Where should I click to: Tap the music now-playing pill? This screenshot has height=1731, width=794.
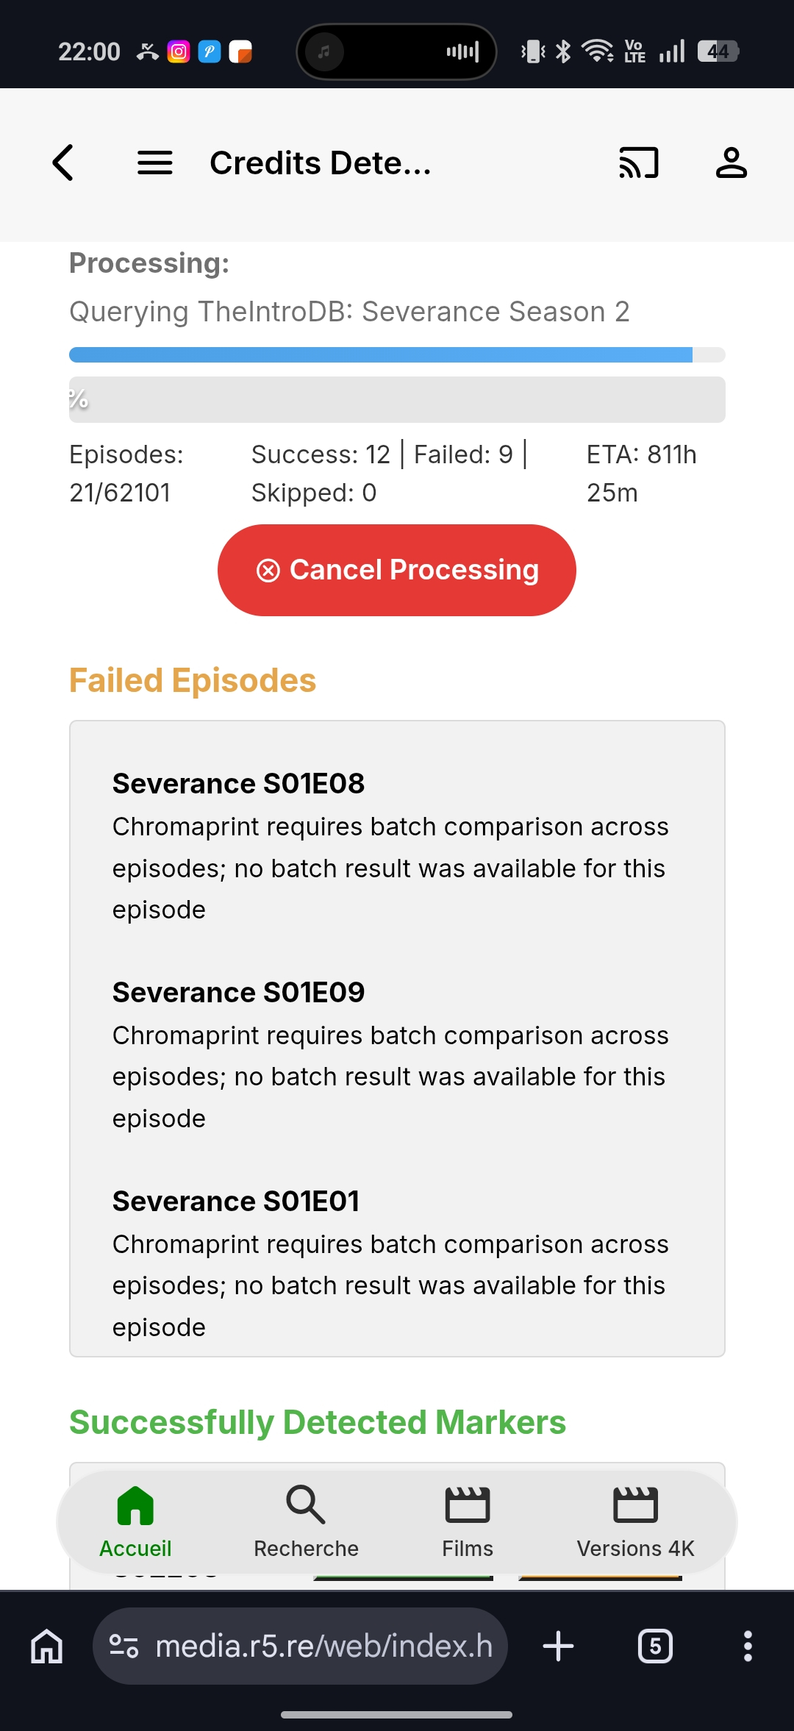[x=396, y=51]
